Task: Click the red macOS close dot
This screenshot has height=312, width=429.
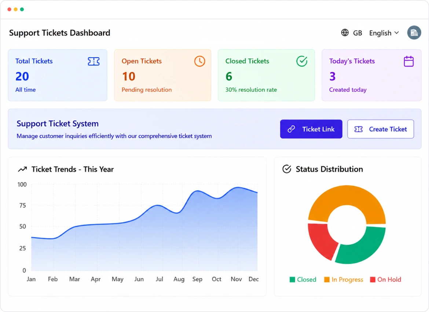Action: click(x=9, y=9)
